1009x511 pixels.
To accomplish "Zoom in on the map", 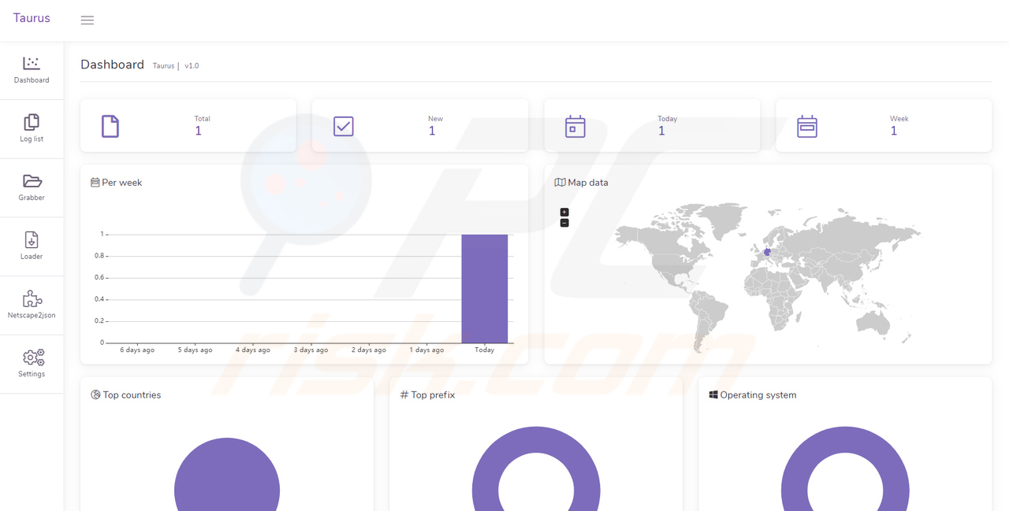I will click(x=564, y=213).
